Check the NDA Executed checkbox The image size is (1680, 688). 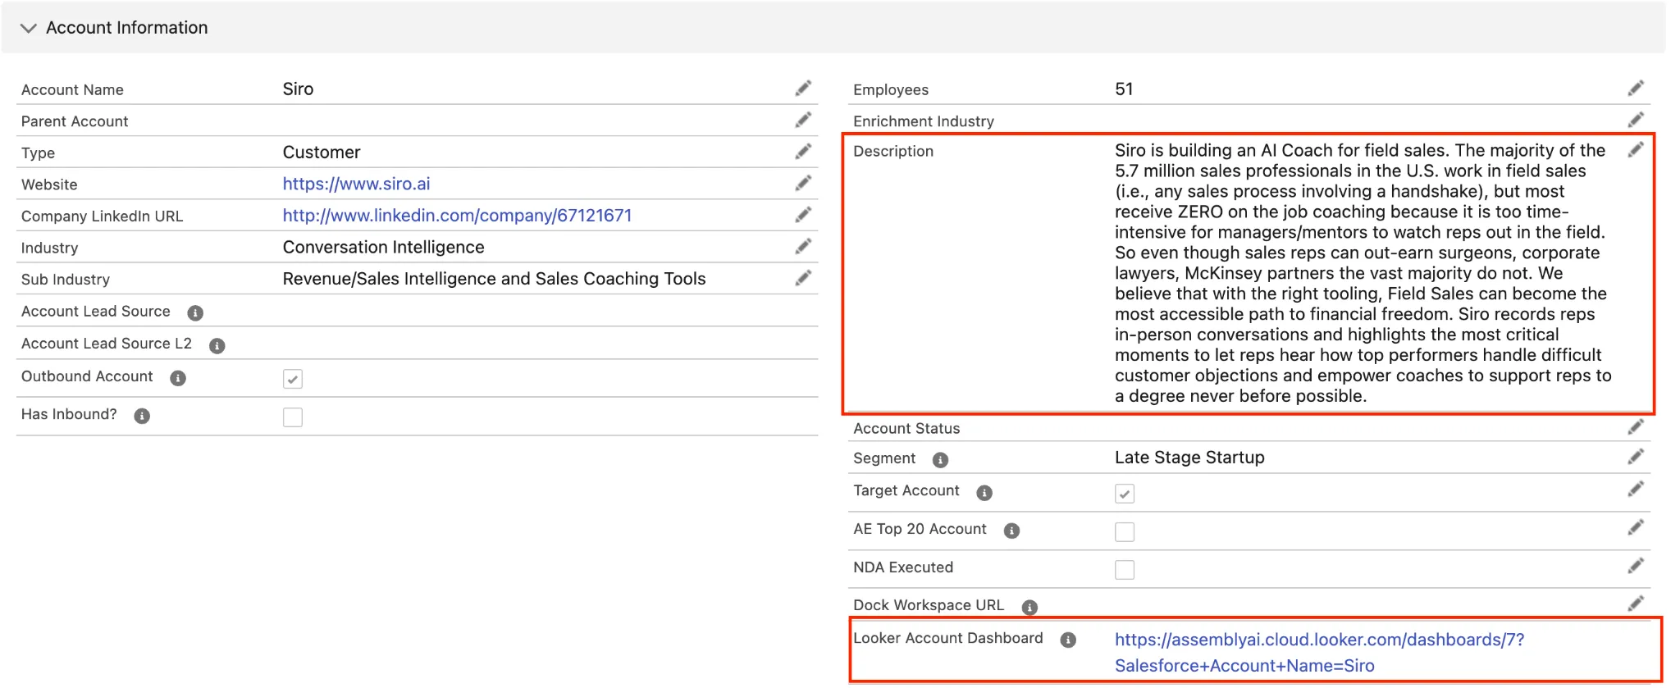click(x=1125, y=570)
